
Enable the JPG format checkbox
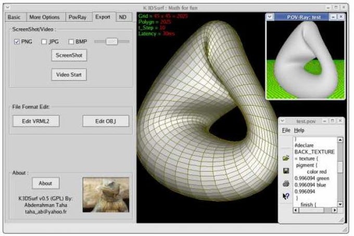44,42
